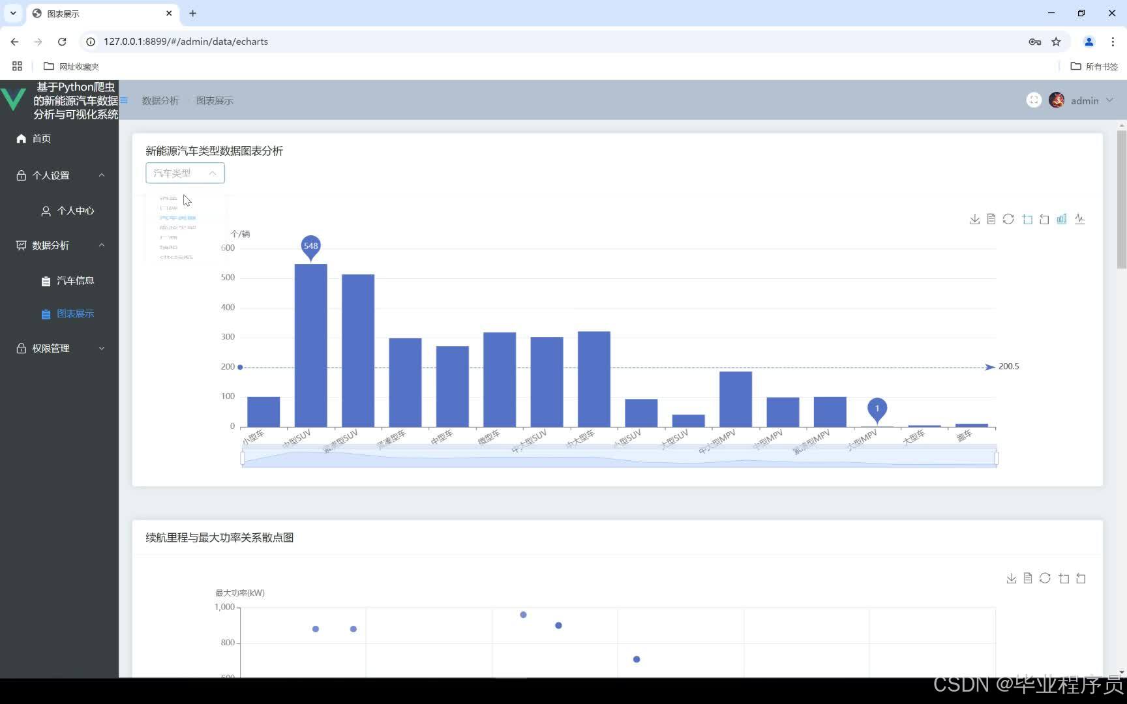Reset area zoom on scatter chart
Viewport: 1127px width, 704px height.
click(1081, 578)
